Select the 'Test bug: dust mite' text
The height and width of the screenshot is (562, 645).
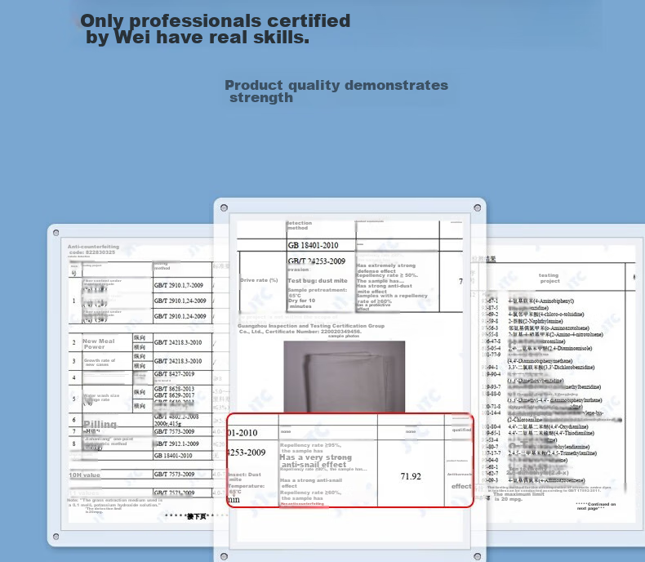click(x=318, y=280)
